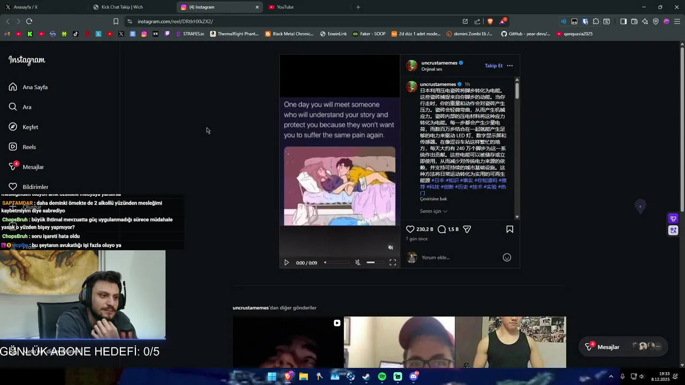The width and height of the screenshot is (685, 385).
Task: Share the reel with paper plane icon
Action: click(467, 229)
